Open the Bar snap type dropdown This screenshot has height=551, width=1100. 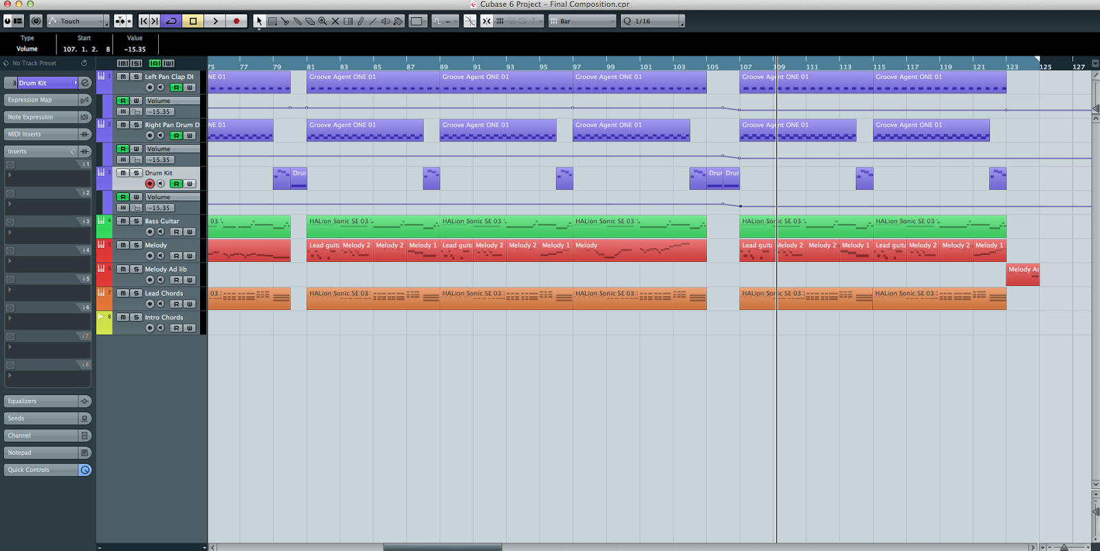coord(582,21)
